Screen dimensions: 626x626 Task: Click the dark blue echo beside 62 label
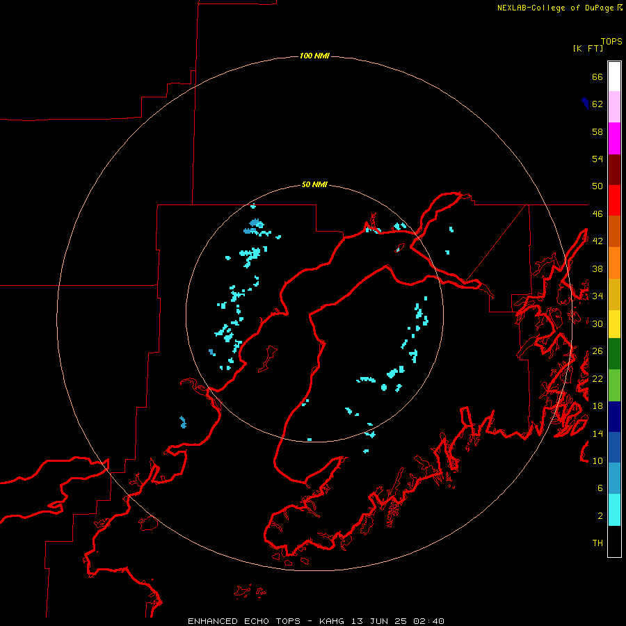[x=585, y=103]
